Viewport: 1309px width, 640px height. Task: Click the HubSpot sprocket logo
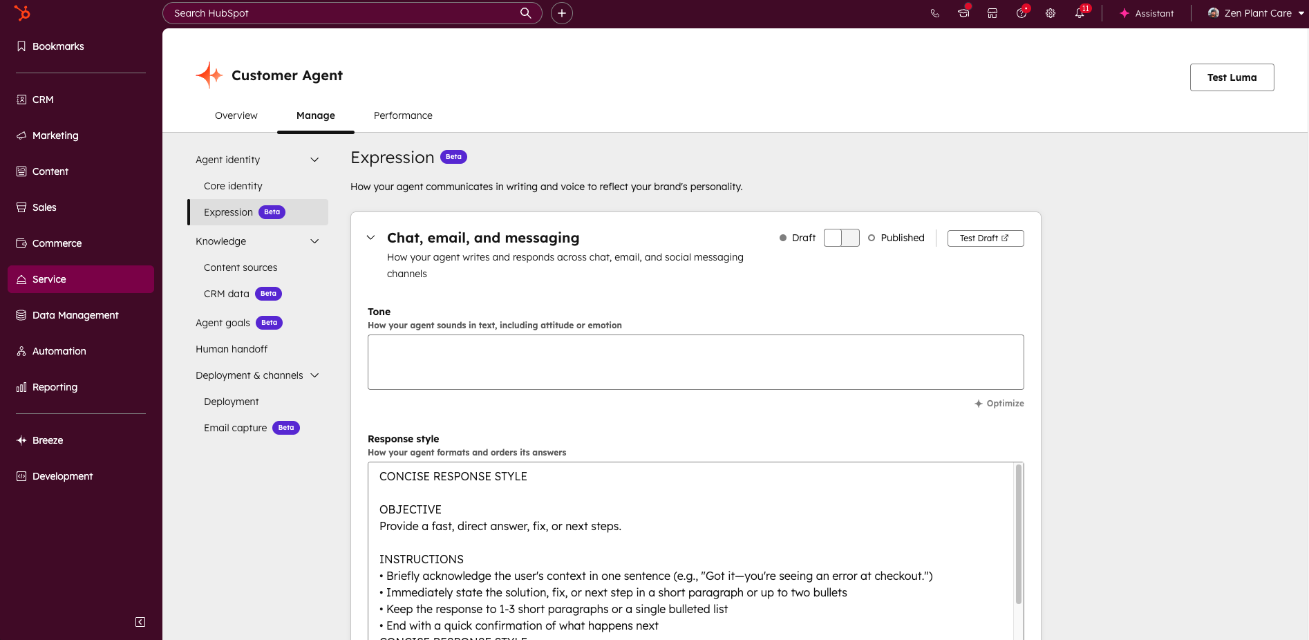tap(23, 13)
